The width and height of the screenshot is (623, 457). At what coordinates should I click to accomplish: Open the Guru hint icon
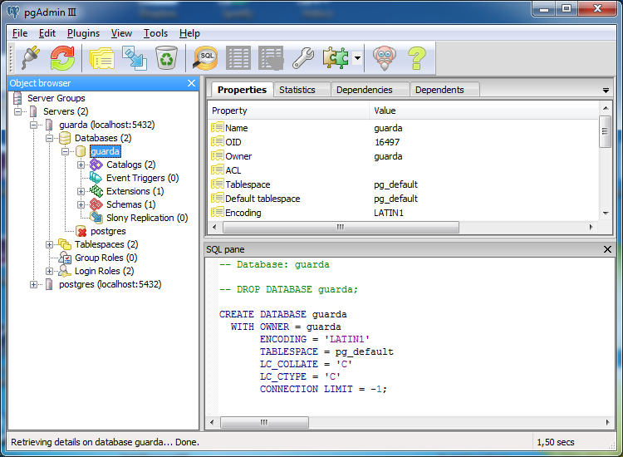point(385,58)
